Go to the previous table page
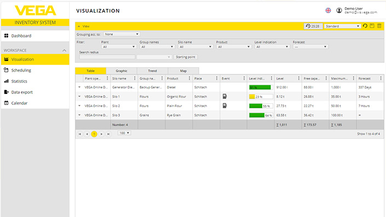The height and width of the screenshot is (217, 386). tap(87, 134)
